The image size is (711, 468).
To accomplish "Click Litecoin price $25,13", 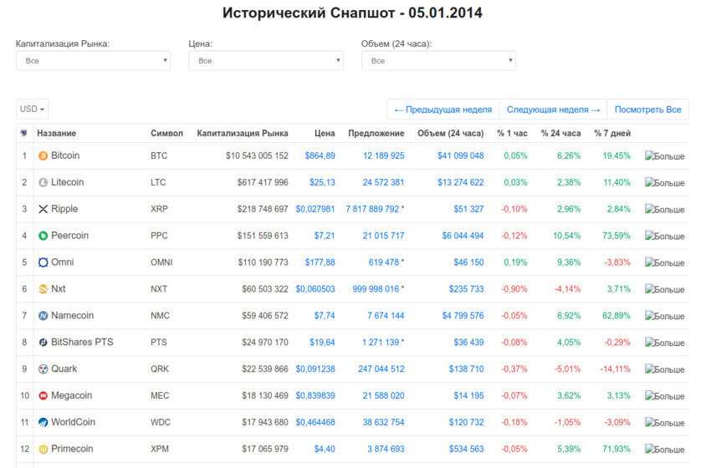I will pos(322,182).
